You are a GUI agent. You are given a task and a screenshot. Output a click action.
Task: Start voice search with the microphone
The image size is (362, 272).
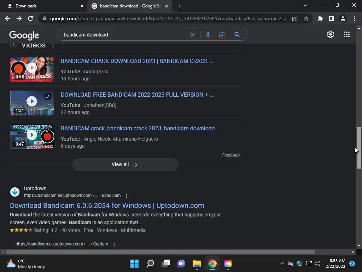208,35
